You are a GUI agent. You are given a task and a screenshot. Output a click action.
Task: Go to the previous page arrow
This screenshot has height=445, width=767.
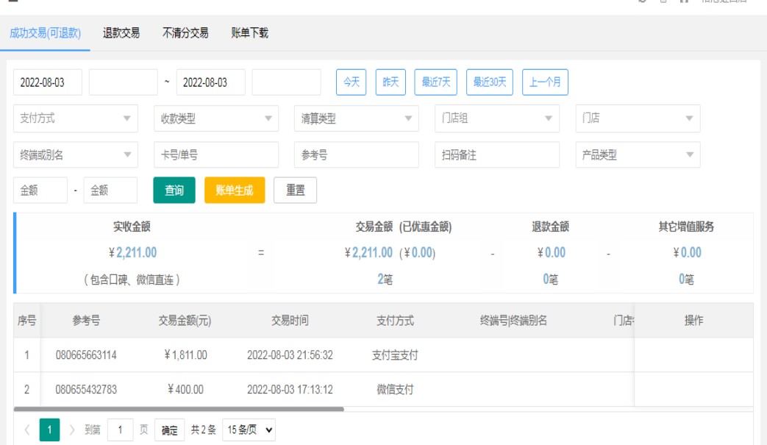[x=27, y=430]
